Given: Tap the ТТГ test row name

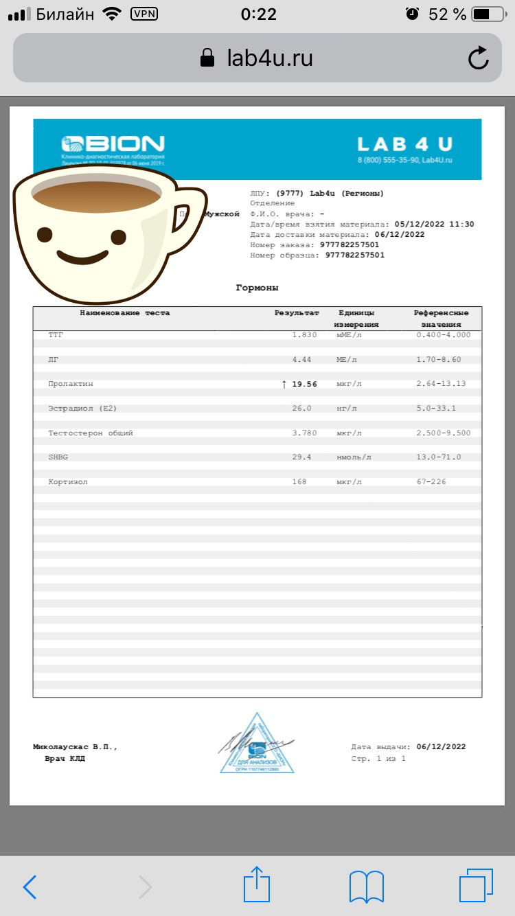Looking at the screenshot, I should tap(56, 334).
